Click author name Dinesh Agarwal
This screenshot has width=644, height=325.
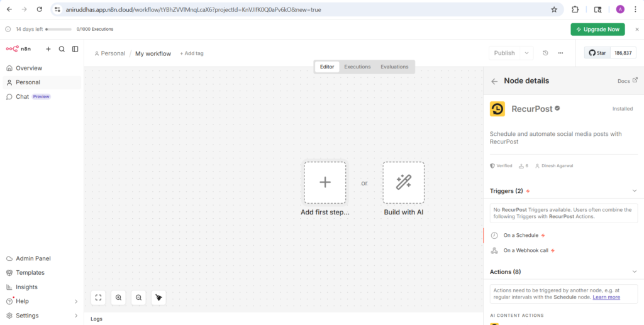557,166
